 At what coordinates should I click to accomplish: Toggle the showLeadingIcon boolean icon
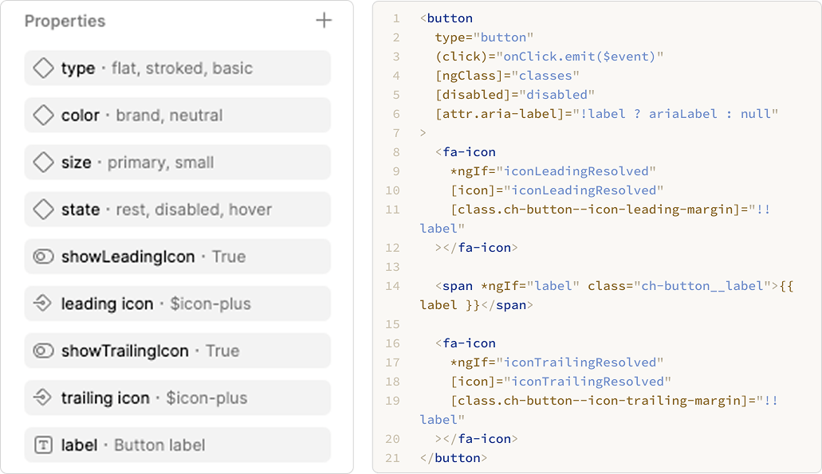(43, 257)
